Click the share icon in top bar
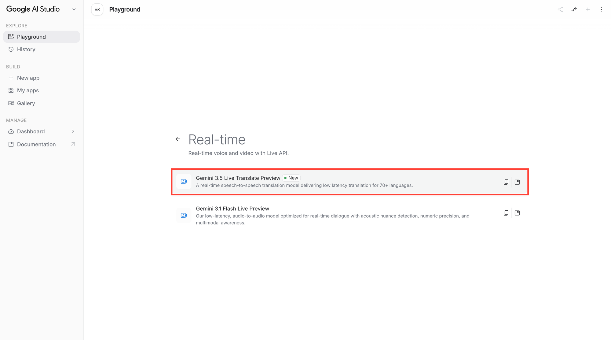 coord(560,9)
